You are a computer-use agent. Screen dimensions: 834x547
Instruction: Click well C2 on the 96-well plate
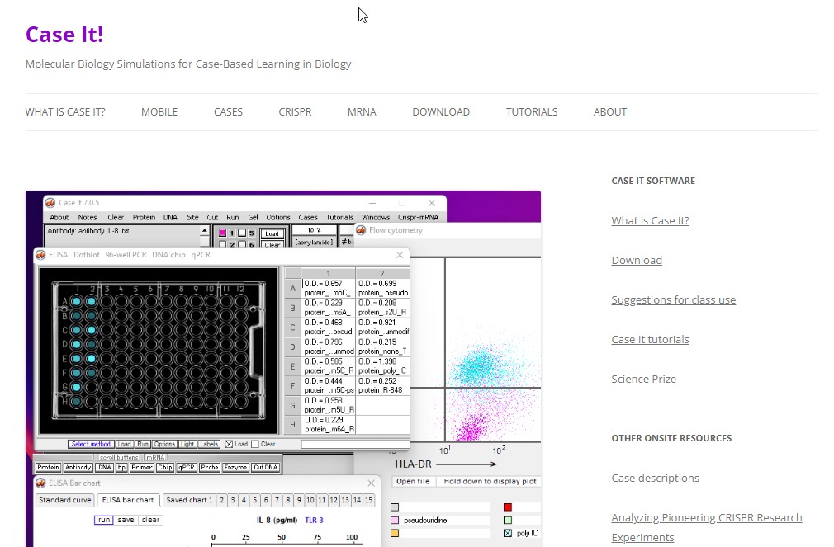91,330
